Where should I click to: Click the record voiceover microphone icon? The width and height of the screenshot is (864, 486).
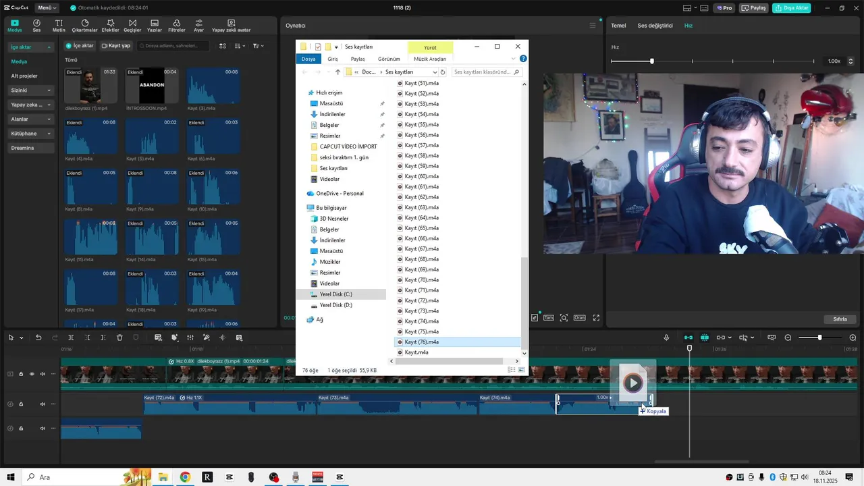click(666, 337)
